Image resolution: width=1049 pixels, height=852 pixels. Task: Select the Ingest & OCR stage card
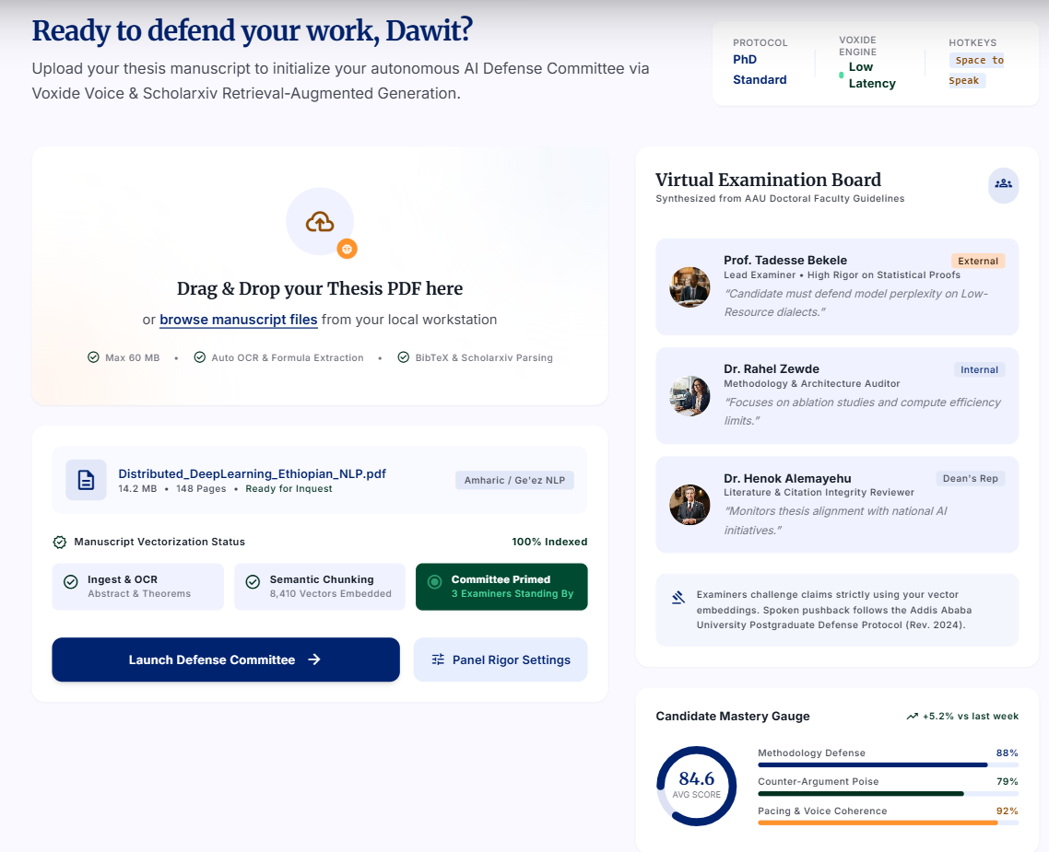[x=138, y=587]
